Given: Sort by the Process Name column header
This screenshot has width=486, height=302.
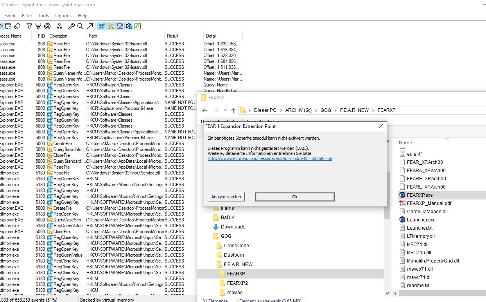Looking at the screenshot, I should 16,36.
